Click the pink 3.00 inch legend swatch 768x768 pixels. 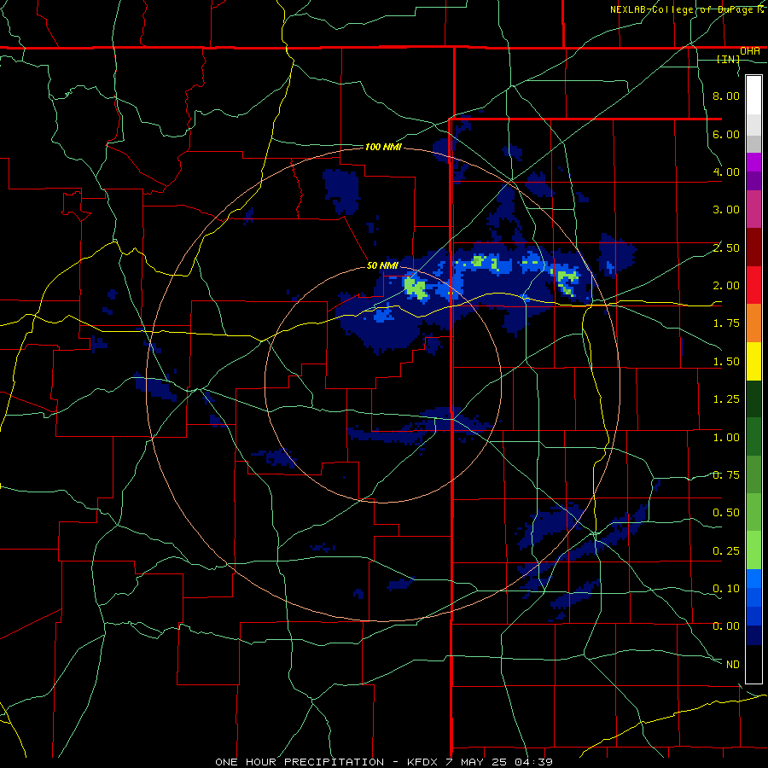pyautogui.click(x=753, y=209)
